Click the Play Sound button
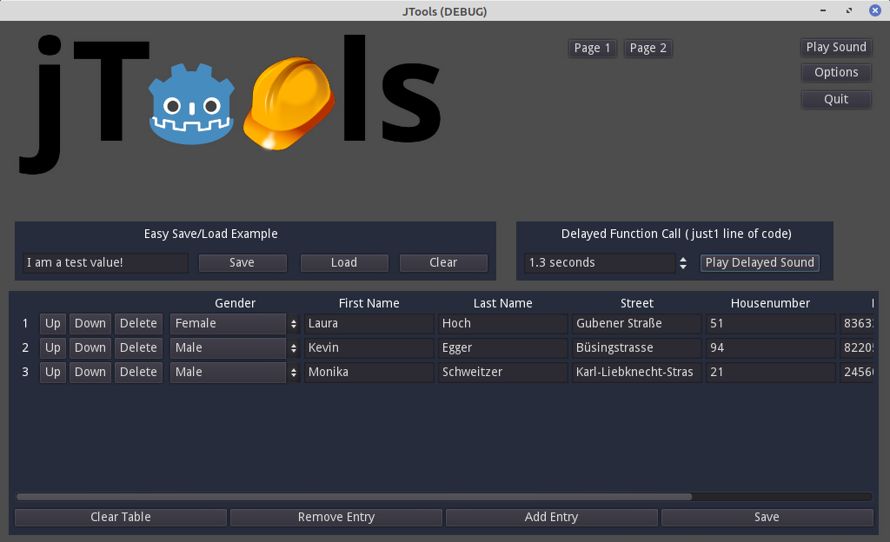890x542 pixels. [836, 47]
